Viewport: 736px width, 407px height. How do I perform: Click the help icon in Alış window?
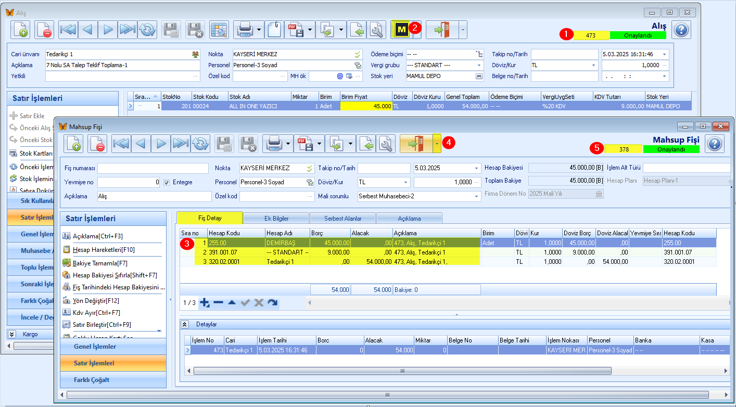click(x=681, y=30)
